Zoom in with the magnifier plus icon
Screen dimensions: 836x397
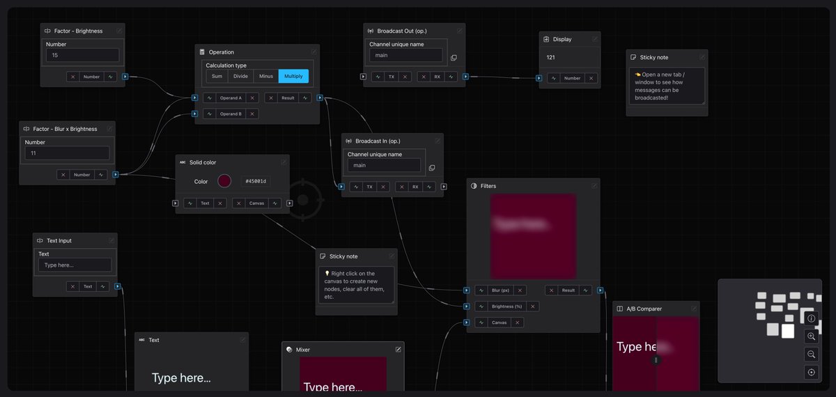click(x=811, y=336)
